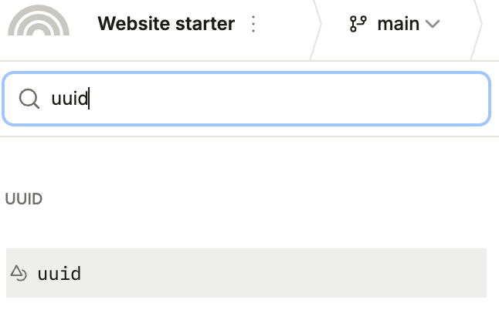499x310 pixels.
Task: Click the git branch icon
Action: (x=358, y=24)
